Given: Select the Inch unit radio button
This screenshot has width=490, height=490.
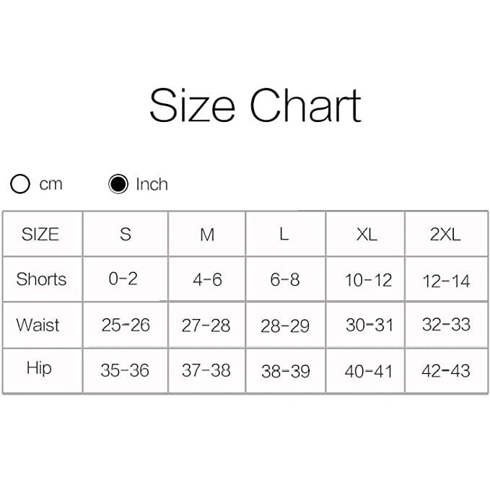Looking at the screenshot, I should (x=118, y=184).
